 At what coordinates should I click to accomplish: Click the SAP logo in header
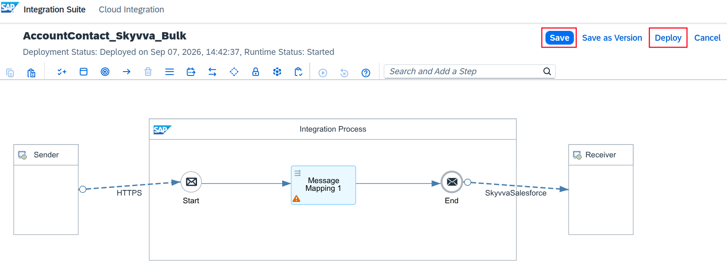pyautogui.click(x=10, y=7)
